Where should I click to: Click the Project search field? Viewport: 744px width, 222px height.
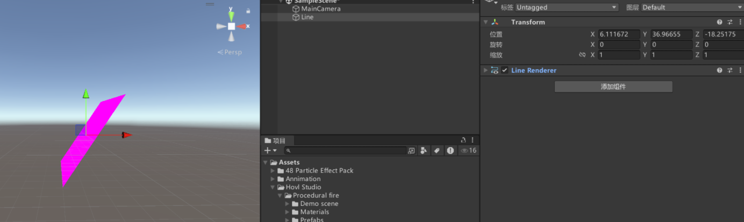pos(345,151)
